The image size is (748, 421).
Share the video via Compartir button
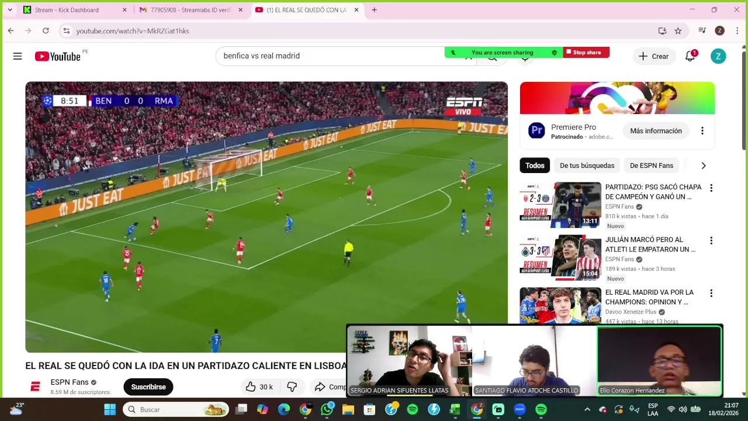pos(328,387)
